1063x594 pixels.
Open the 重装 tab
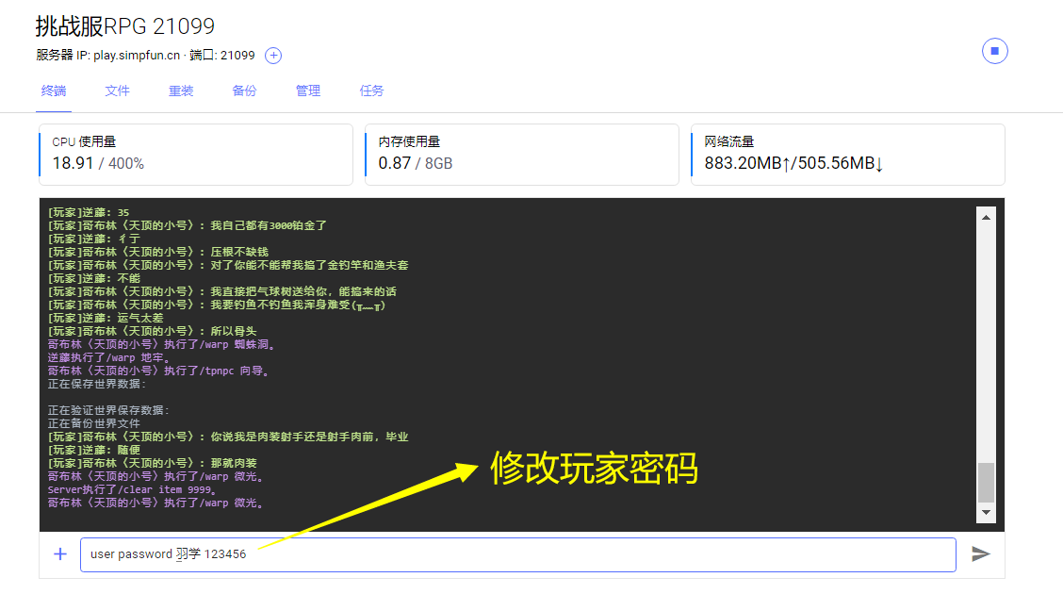pos(181,91)
